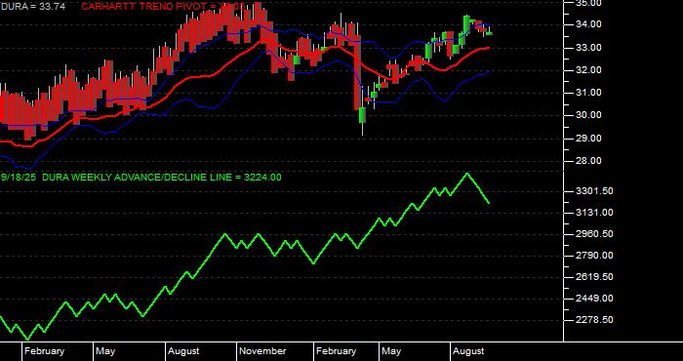The height and width of the screenshot is (361, 683).
Task: Select the red CARHARTT TREND PIVOT label
Action: (163, 7)
